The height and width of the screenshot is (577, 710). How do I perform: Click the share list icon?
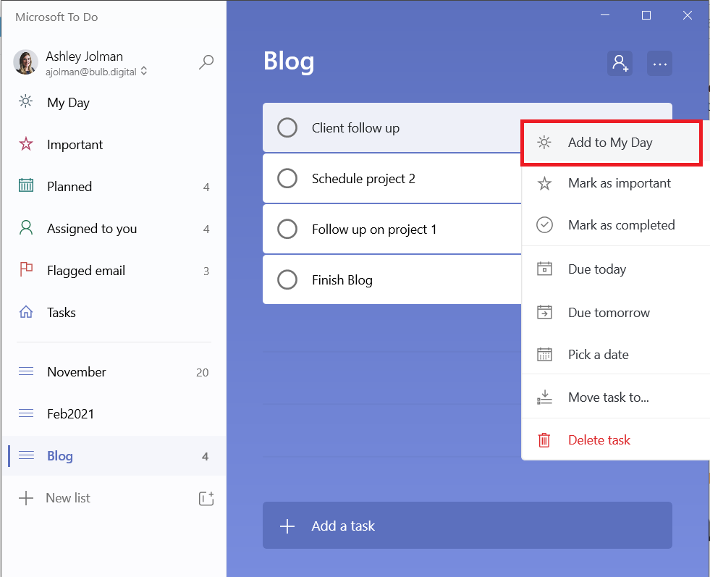pyautogui.click(x=620, y=64)
